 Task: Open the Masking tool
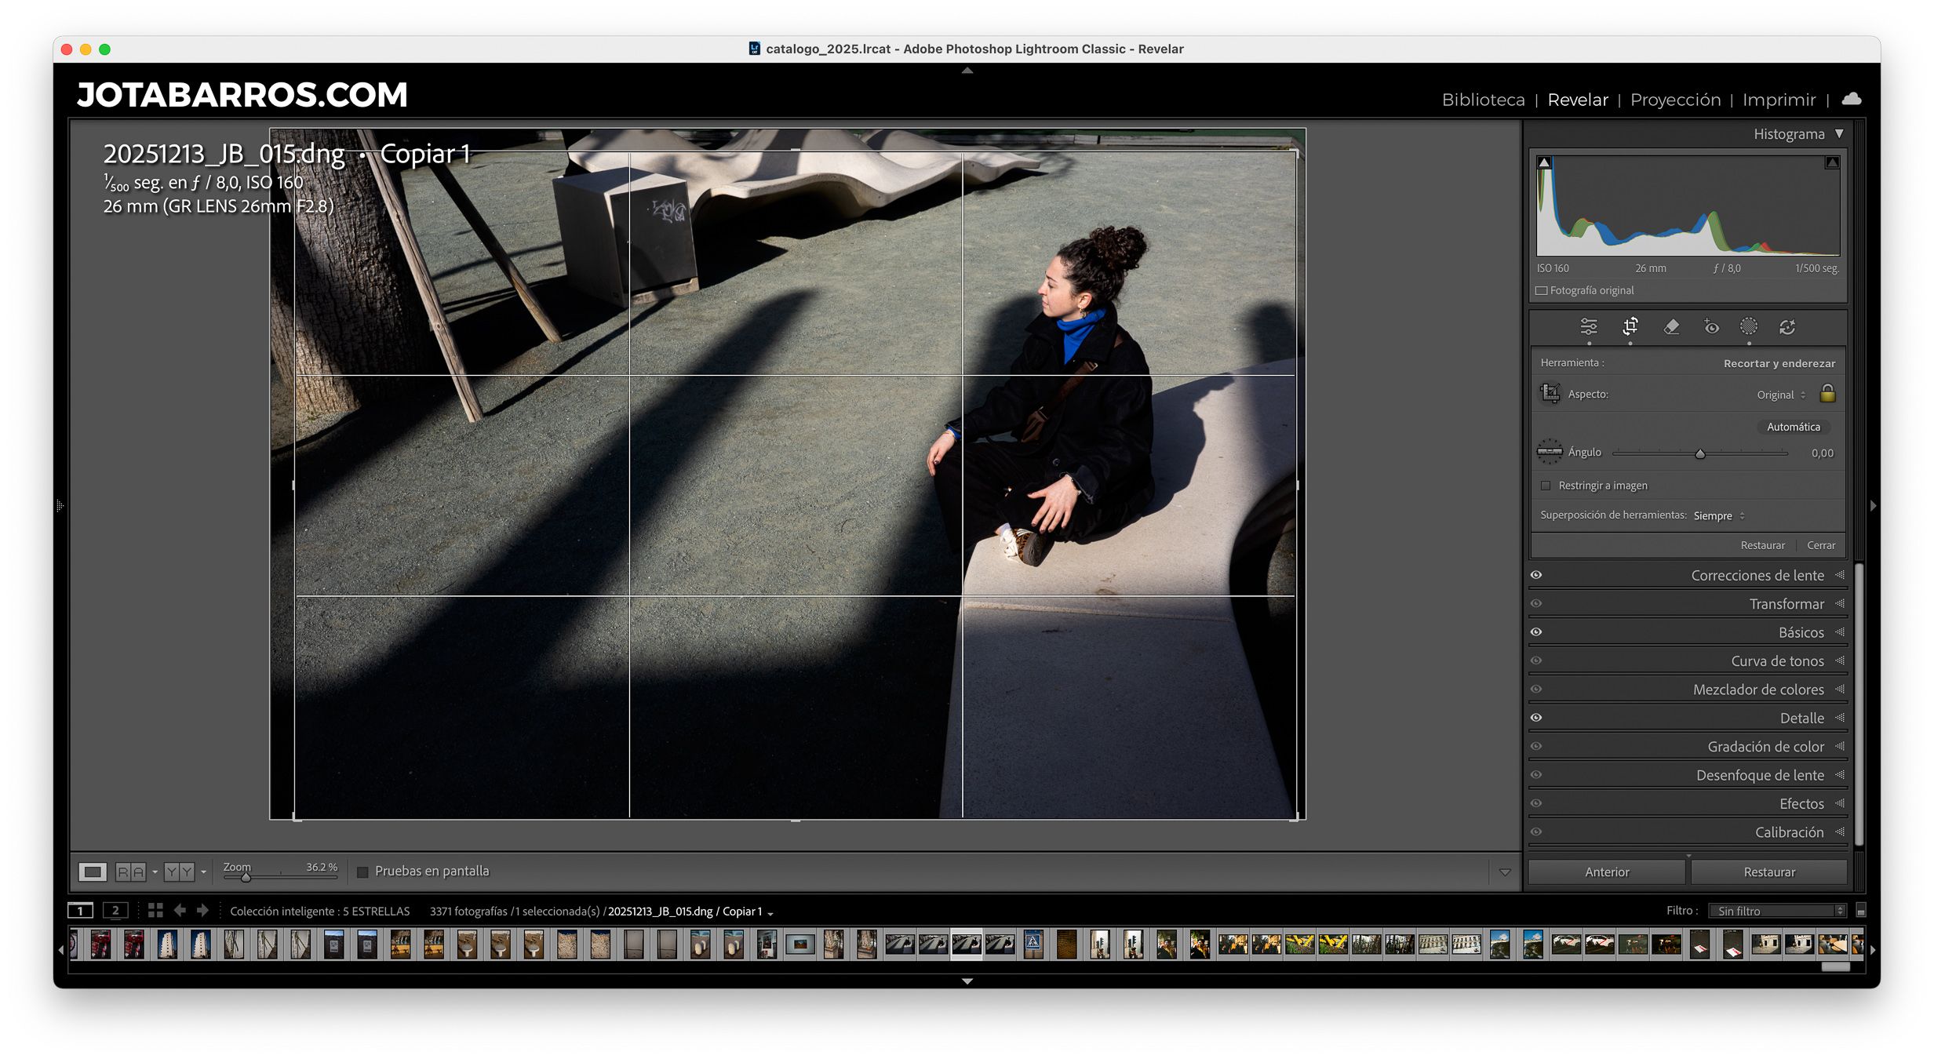1748,326
